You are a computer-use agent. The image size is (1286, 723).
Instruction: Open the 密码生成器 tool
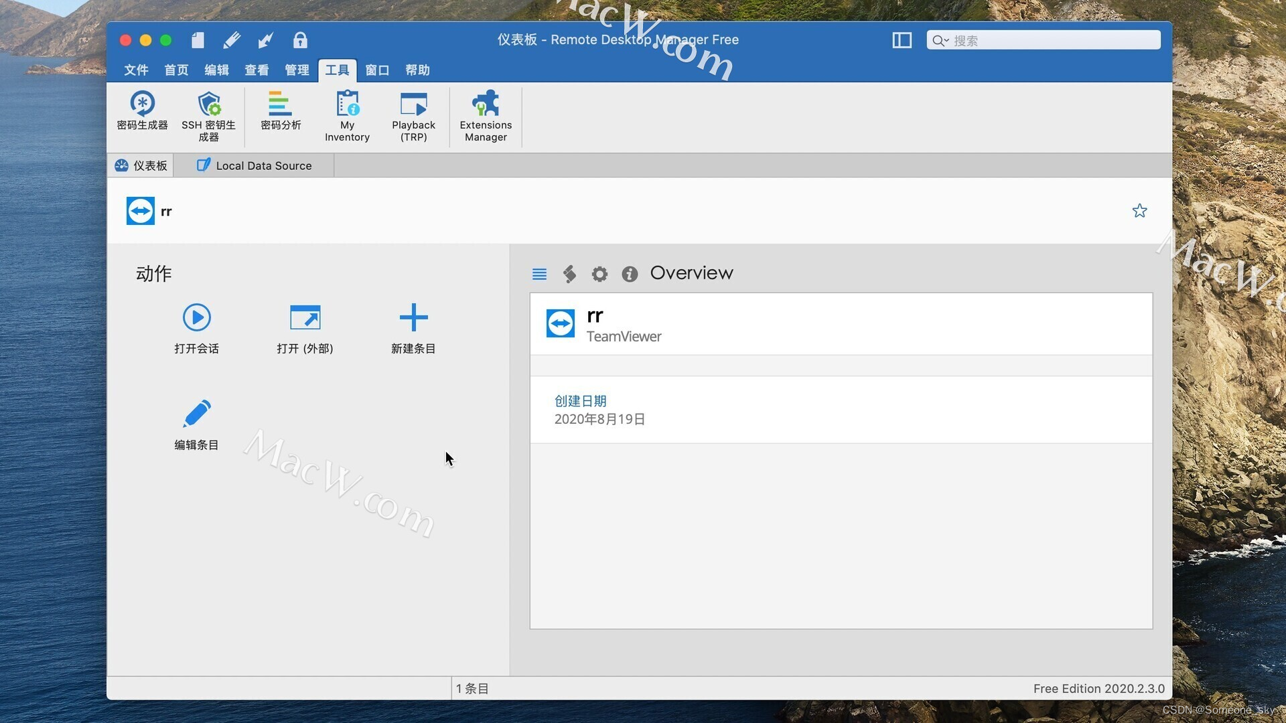point(141,113)
